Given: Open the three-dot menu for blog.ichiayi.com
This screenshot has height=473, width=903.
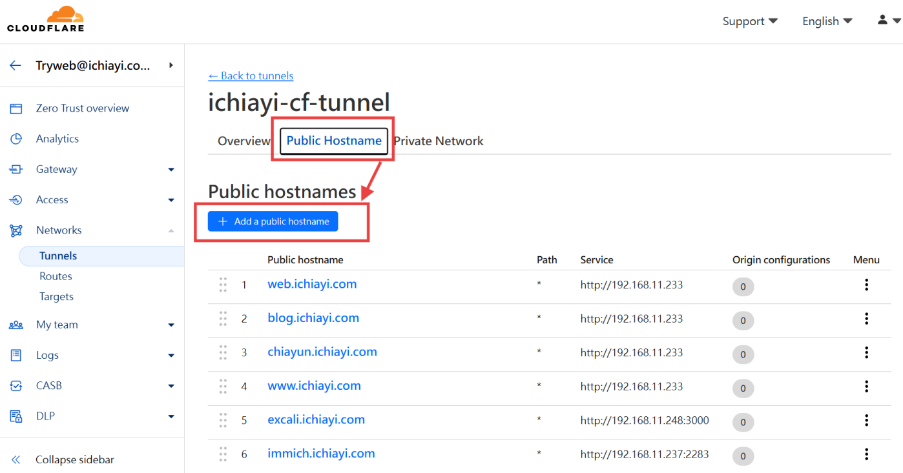Looking at the screenshot, I should [866, 318].
